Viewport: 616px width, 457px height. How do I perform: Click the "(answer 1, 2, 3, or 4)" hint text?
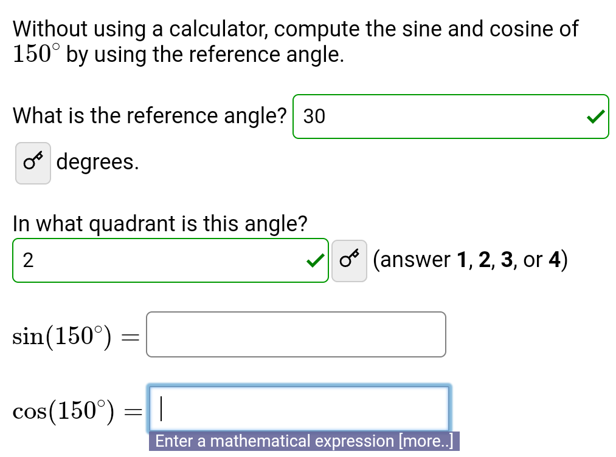click(470, 259)
